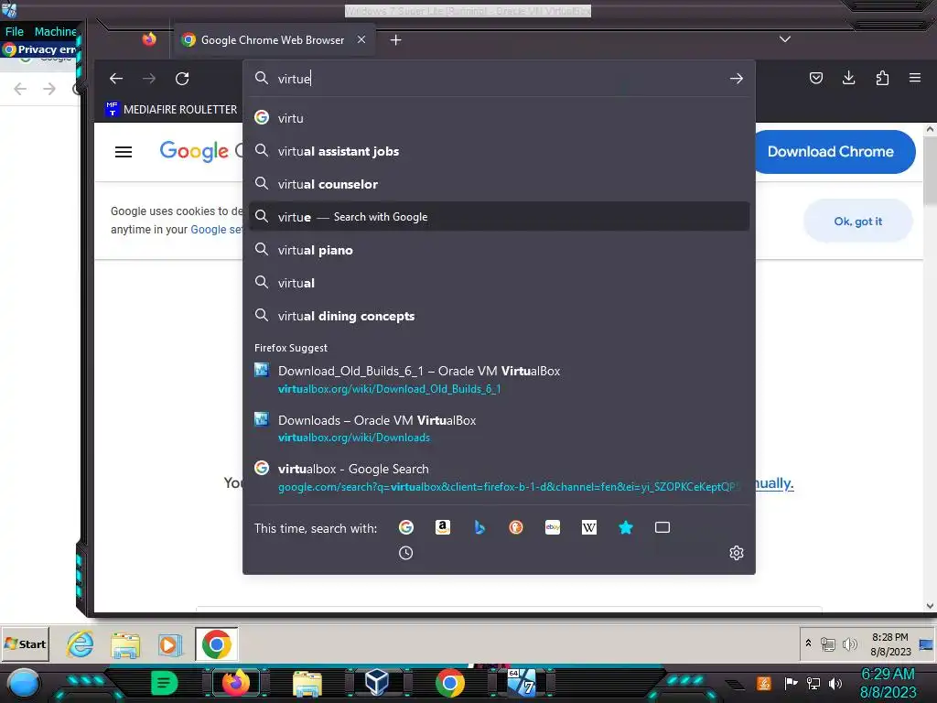Open Windows Explorer folder in guest taskbar
Image resolution: width=937 pixels, height=703 pixels.
(124, 645)
